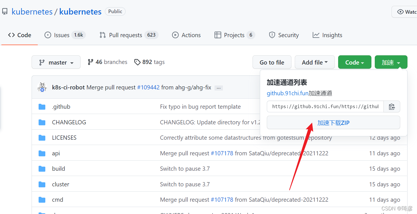417x214 pixels.
Task: Click the Go to file button
Action: coord(272,62)
